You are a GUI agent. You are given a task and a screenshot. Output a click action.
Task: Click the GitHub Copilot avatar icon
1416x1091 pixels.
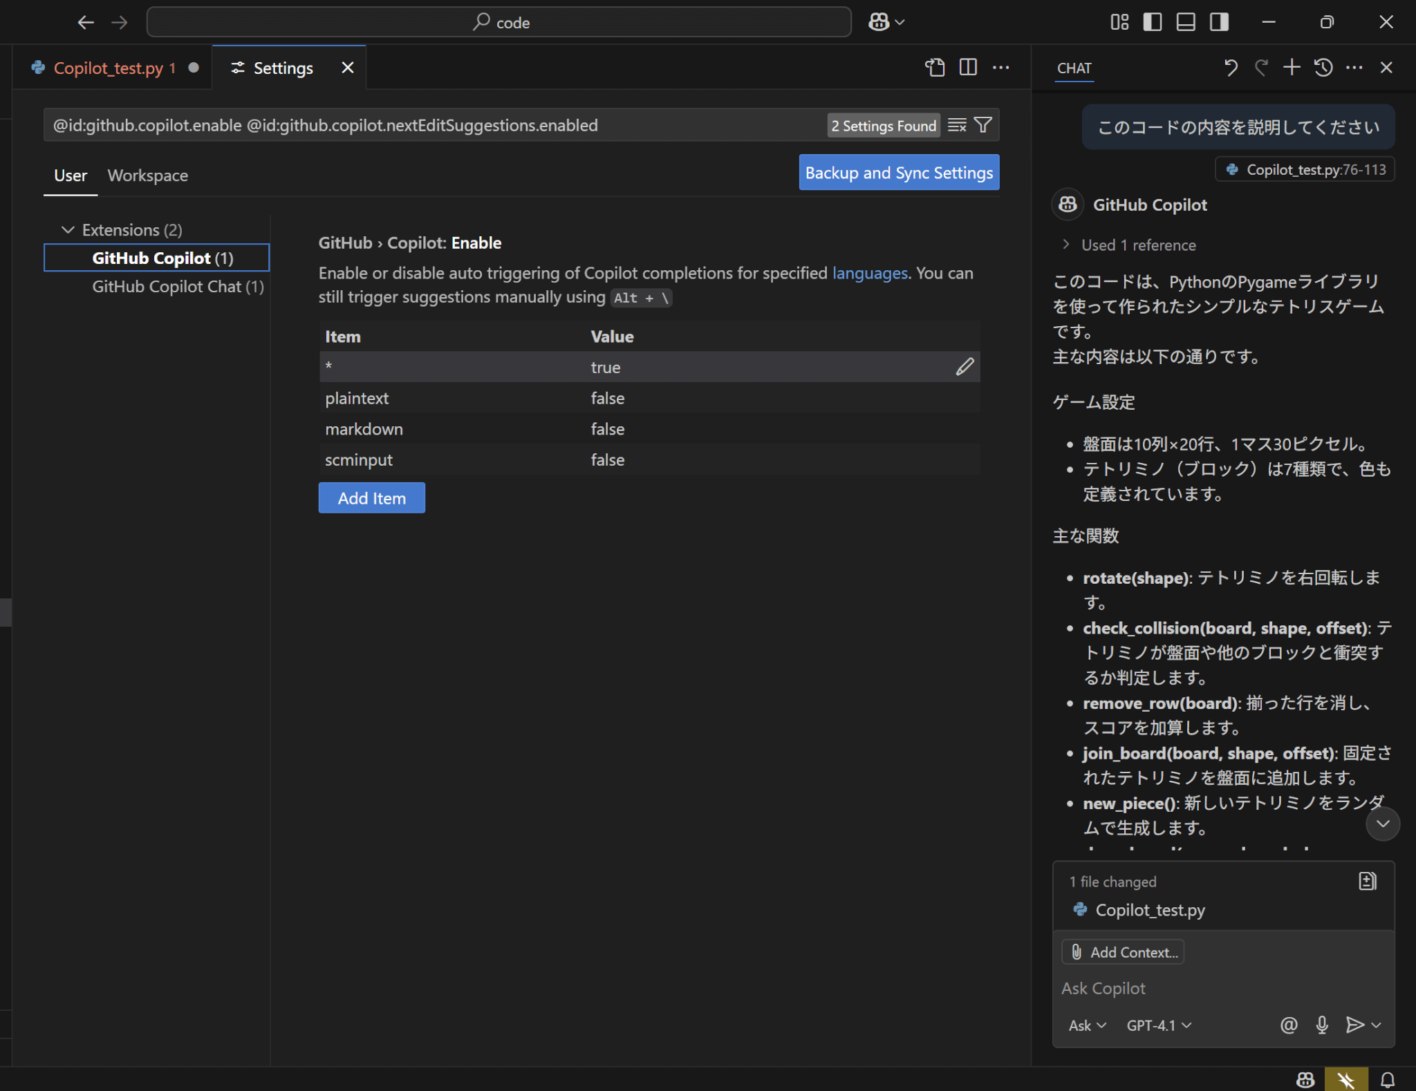[1068, 205]
